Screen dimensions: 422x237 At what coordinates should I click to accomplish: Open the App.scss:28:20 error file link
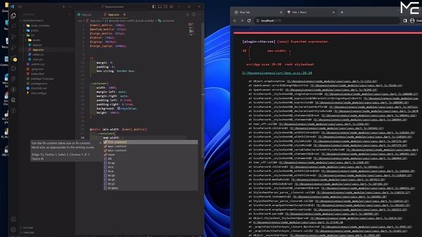(x=277, y=73)
